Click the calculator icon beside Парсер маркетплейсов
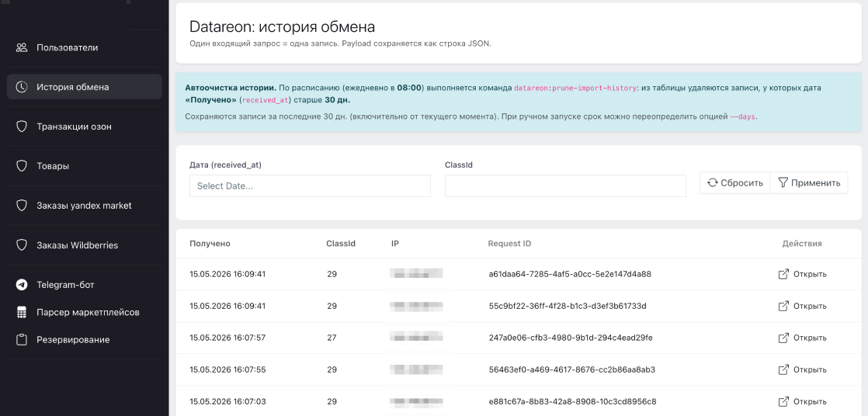Viewport: 868px width, 416px height. pos(22,312)
